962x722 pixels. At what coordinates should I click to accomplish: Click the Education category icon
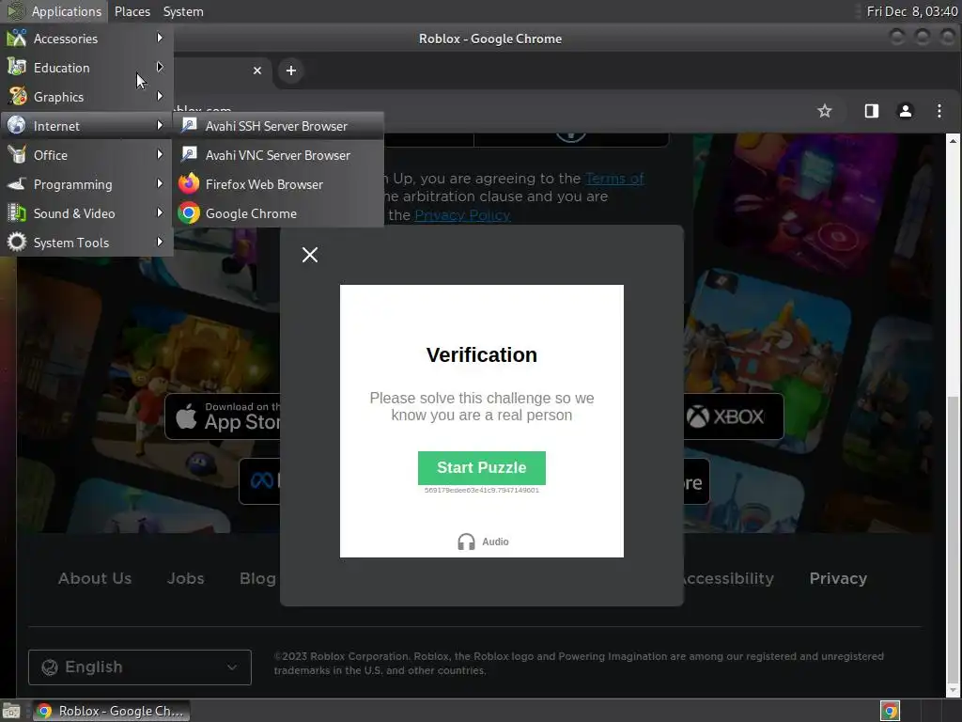pos(17,67)
